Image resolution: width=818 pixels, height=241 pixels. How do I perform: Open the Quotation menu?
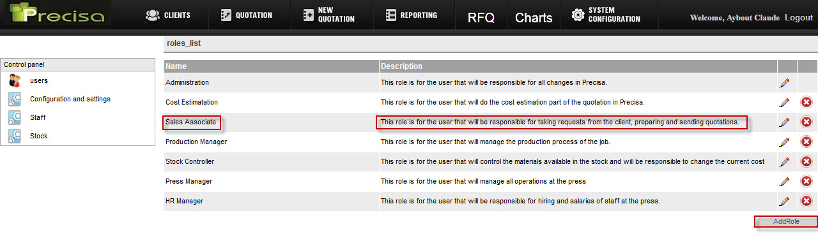[246, 15]
